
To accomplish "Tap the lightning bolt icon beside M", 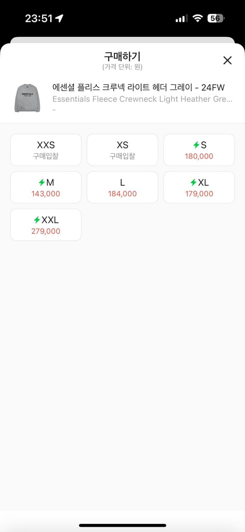I will [x=42, y=182].
